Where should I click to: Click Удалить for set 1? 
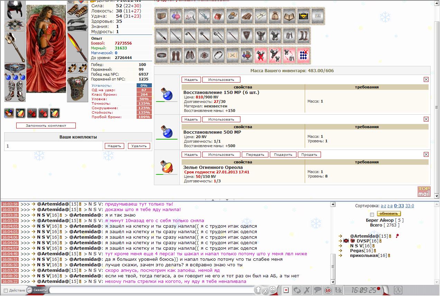point(139,146)
